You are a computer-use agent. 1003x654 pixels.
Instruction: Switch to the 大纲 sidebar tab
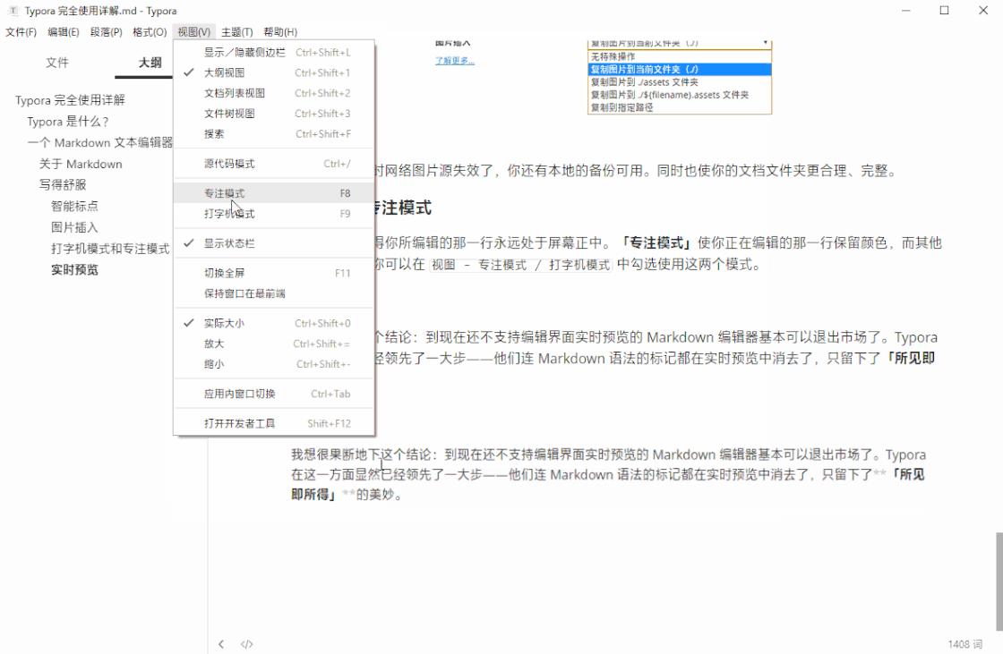(150, 63)
